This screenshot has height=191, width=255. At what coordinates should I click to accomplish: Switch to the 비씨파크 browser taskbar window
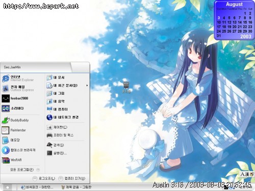pos(37,187)
